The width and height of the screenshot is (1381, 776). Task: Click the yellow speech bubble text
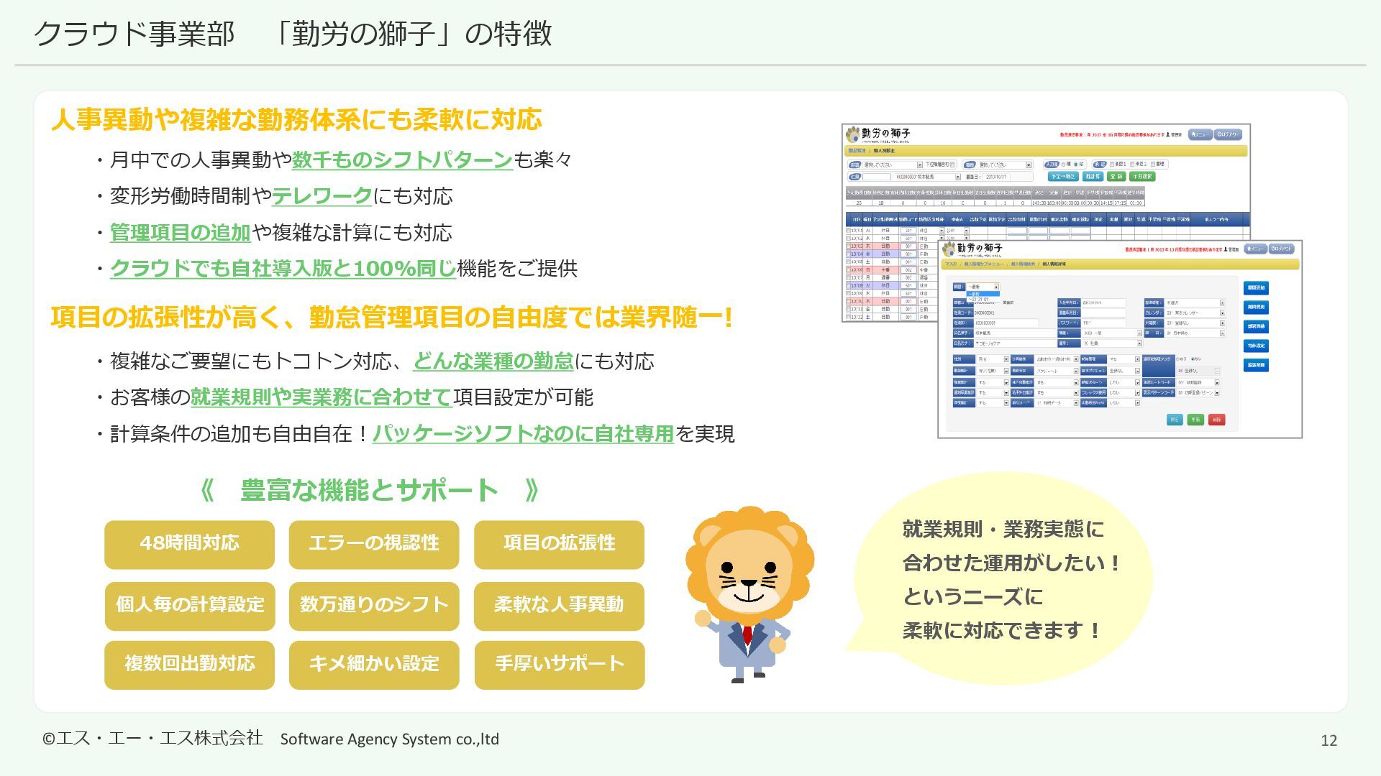click(1011, 580)
